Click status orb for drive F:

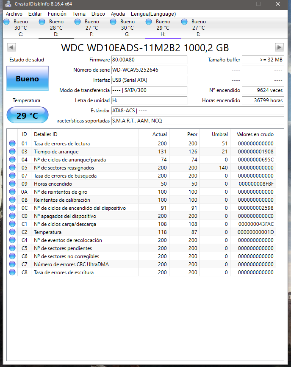tap(78, 22)
